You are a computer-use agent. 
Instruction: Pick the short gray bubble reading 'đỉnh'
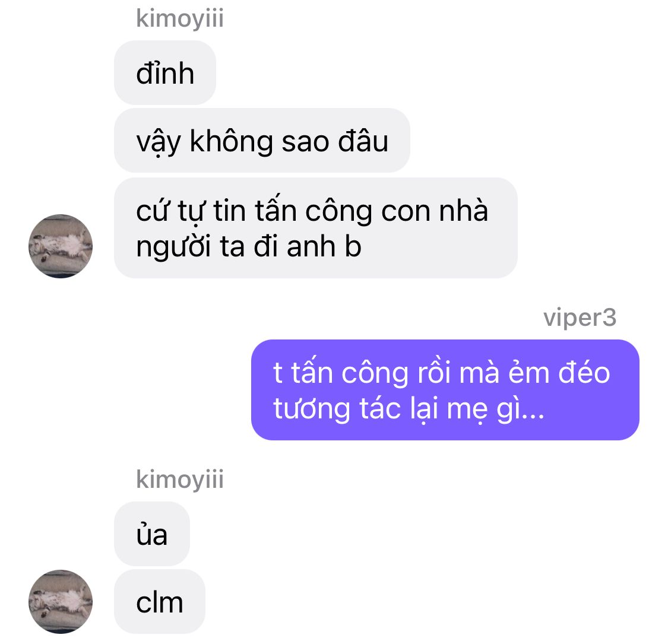165,73
